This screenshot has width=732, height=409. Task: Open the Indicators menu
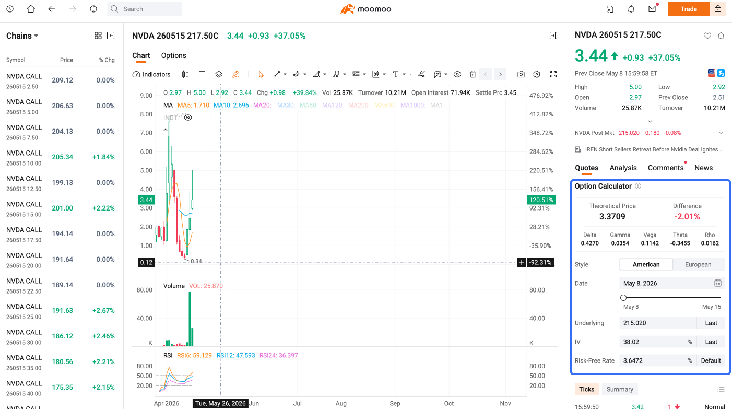click(152, 74)
